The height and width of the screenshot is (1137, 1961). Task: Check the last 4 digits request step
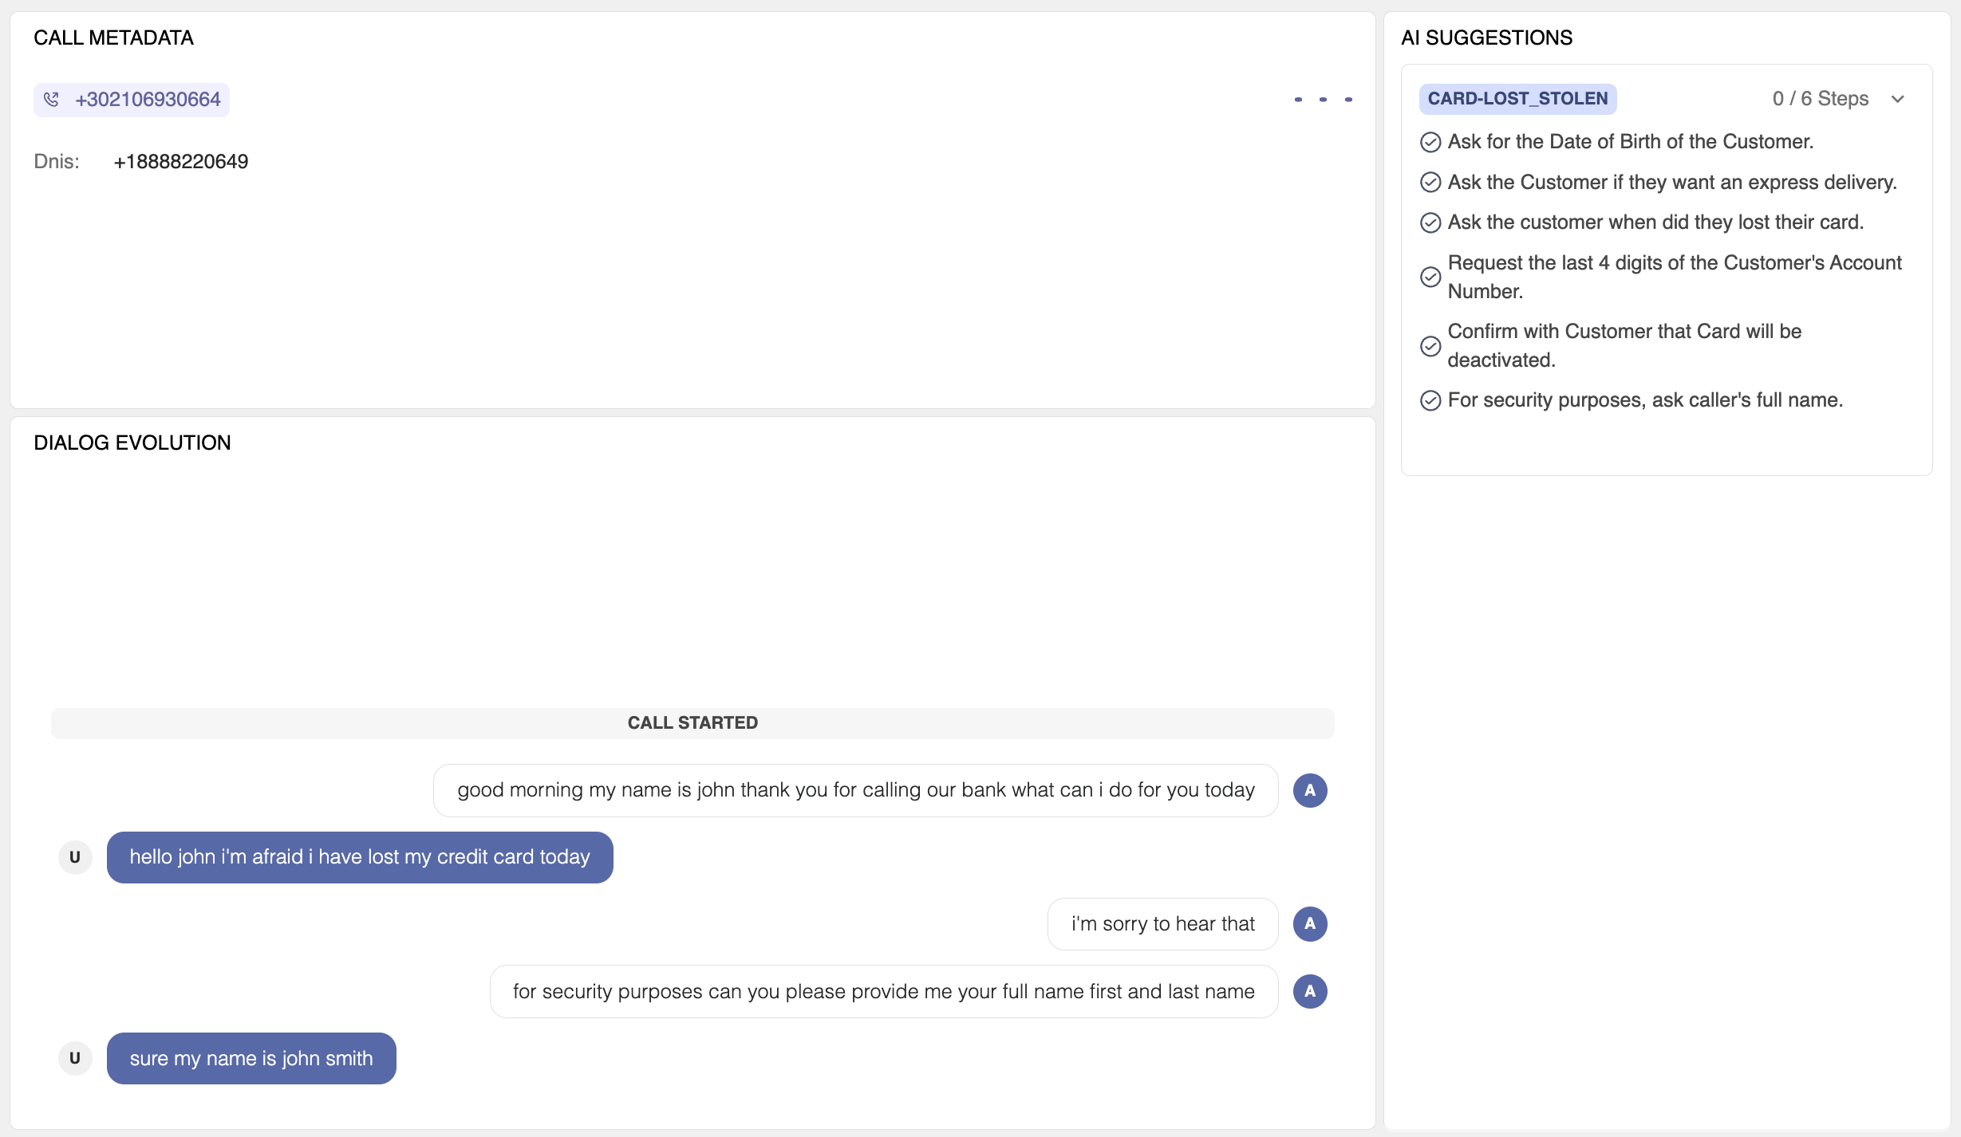pyautogui.click(x=1430, y=277)
